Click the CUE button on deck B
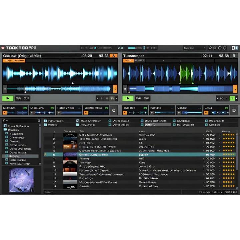 pyautogui.click(x=139, y=98)
